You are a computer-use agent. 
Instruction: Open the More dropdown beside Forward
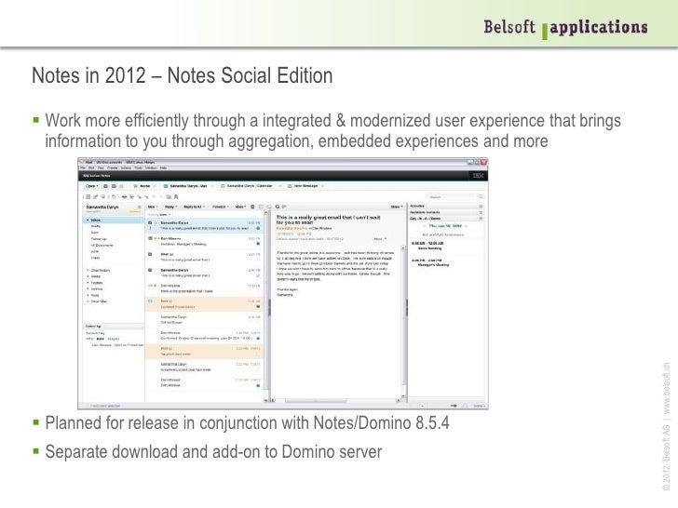click(240, 207)
